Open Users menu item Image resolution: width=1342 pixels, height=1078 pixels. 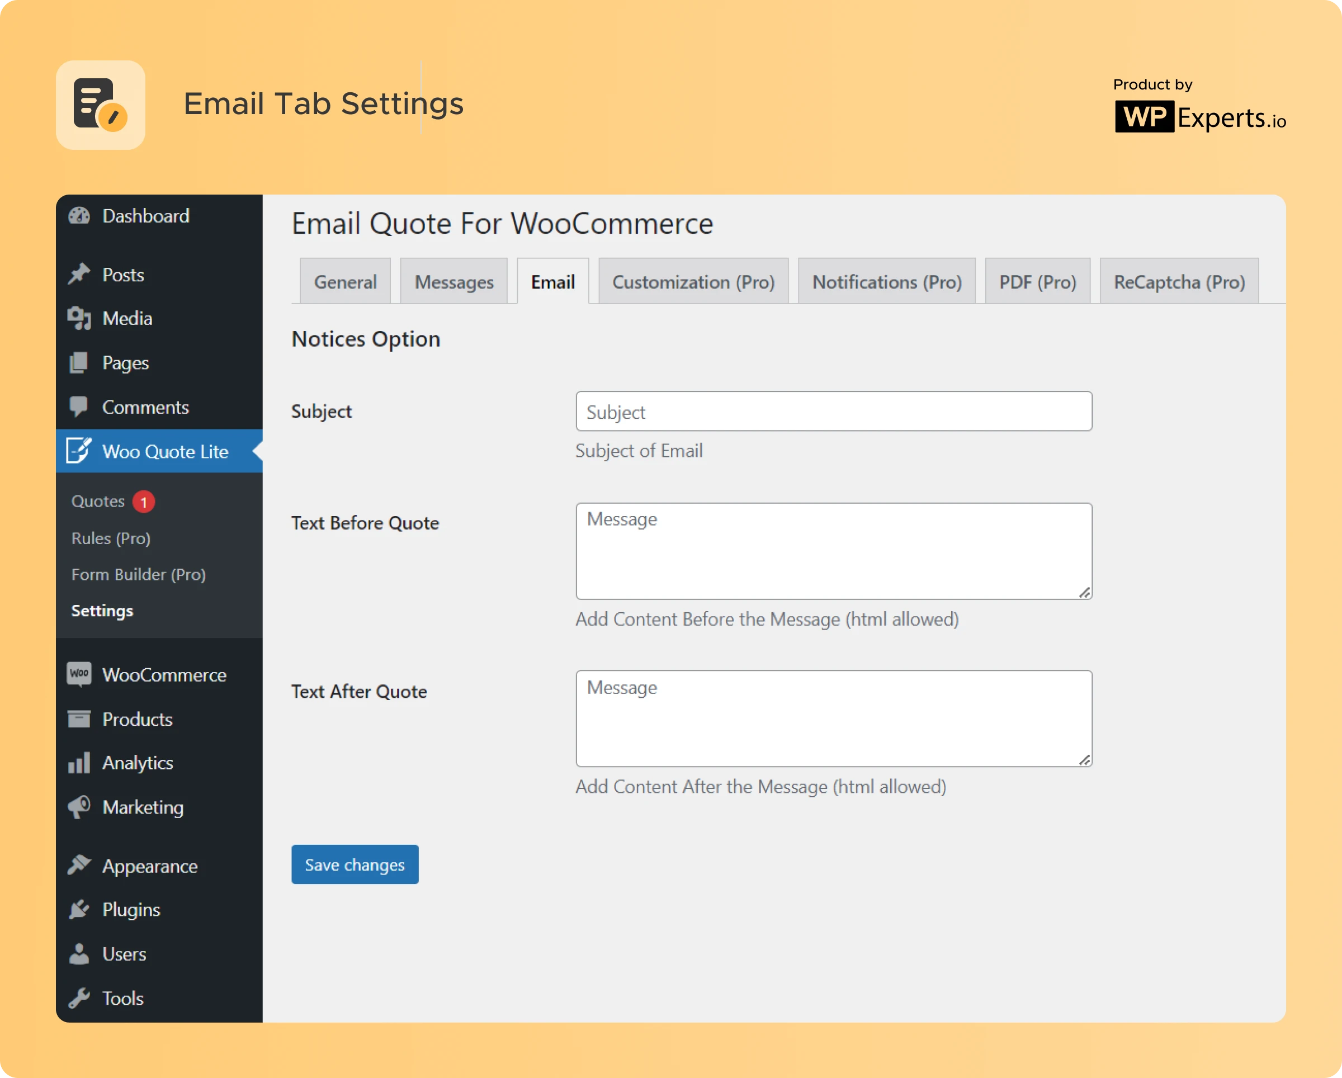pos(159,954)
